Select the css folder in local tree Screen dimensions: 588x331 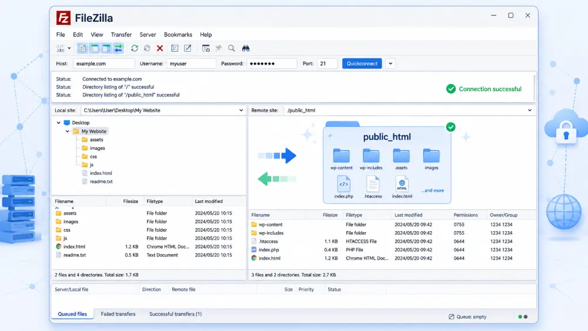[x=93, y=157]
